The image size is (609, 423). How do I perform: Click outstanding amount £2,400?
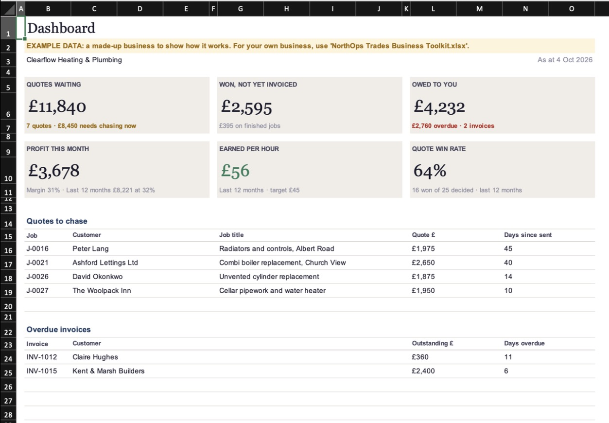(423, 371)
